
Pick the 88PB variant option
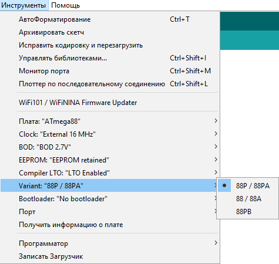click(248, 211)
